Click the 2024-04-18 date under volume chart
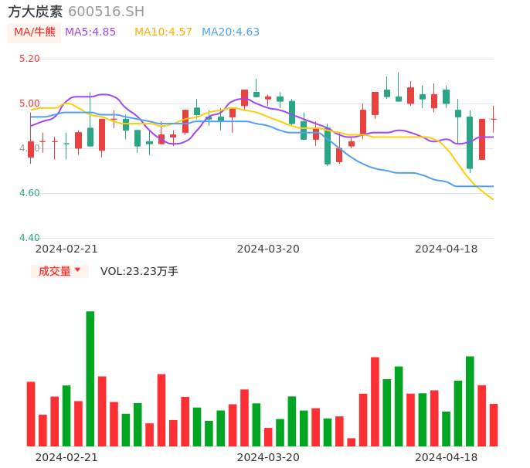Viewport: 530px width, 468px height. click(x=446, y=457)
